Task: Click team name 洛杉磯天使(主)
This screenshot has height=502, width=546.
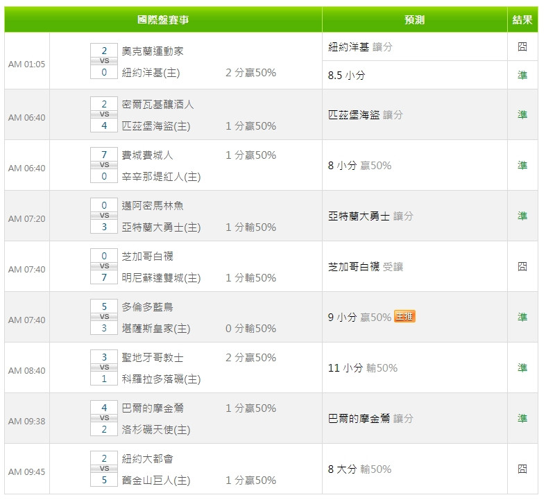Action: 156,430
